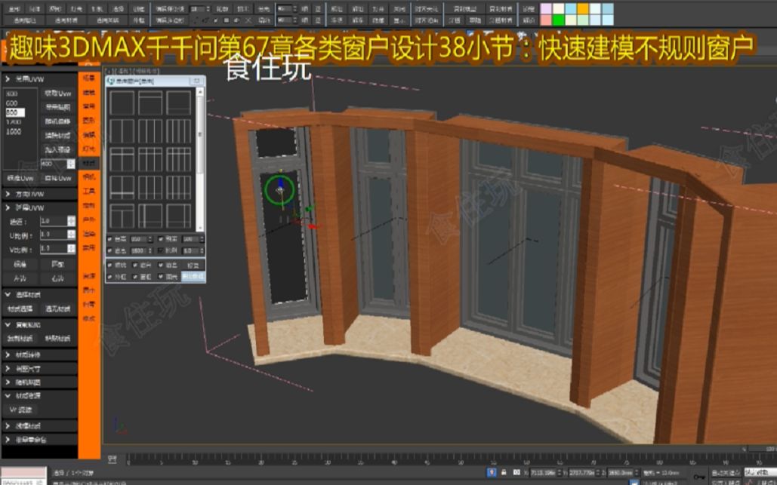Uncheck the 比例 option next to its spinner
Image resolution: width=777 pixels, height=485 pixels.
coord(161,250)
